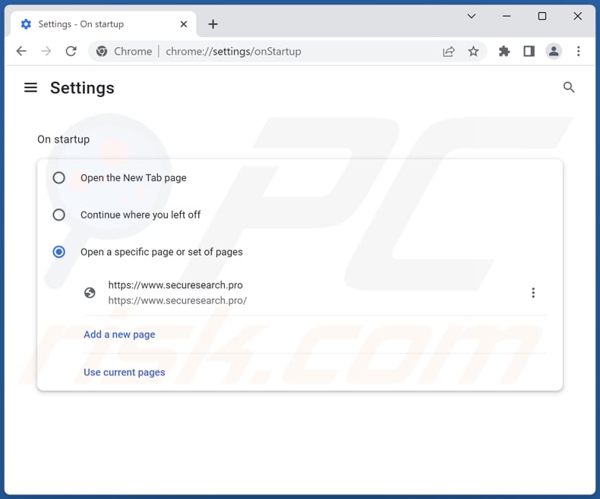Screen dimensions: 600x499
Task: Click Use current pages link
Action: coord(125,372)
